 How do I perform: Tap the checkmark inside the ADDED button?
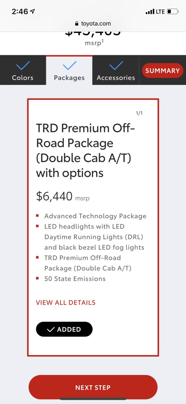[51, 330]
